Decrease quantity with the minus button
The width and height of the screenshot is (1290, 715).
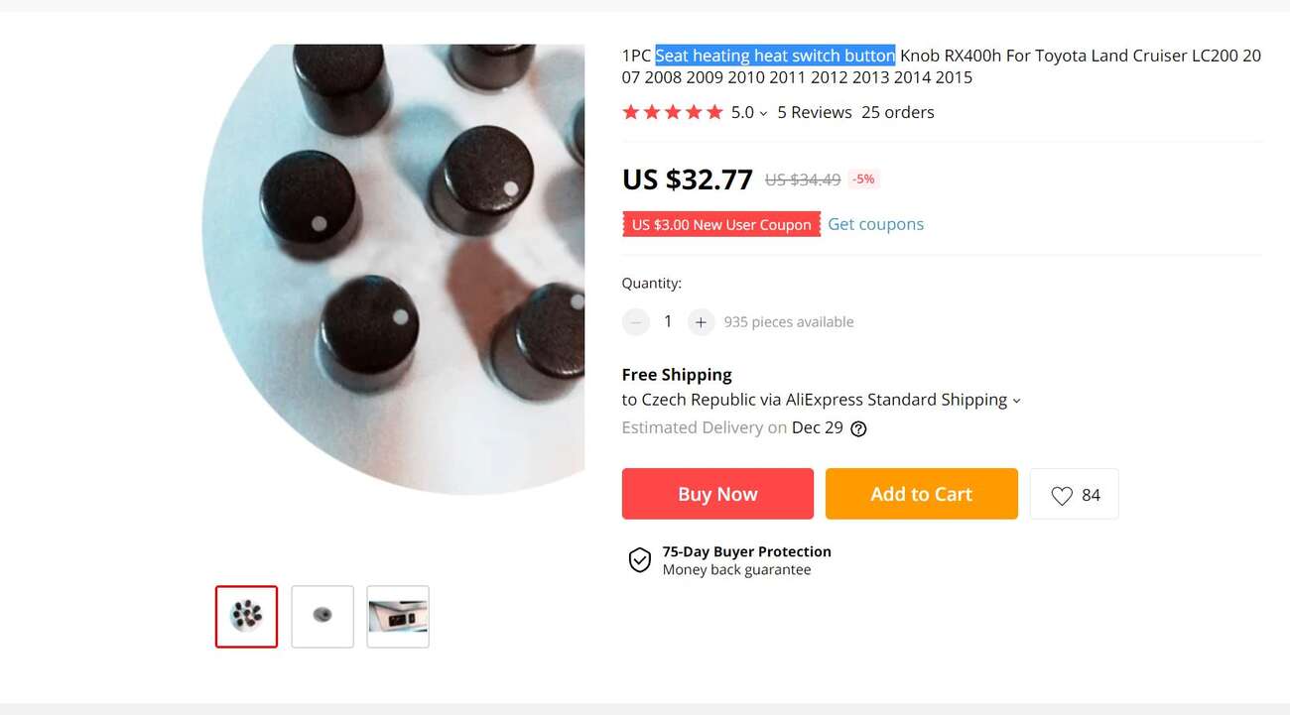click(x=636, y=322)
